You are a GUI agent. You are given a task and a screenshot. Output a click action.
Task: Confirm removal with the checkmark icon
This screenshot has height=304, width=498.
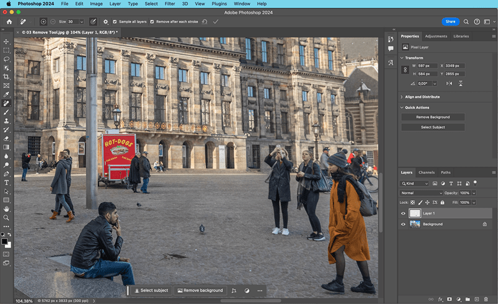(x=215, y=22)
